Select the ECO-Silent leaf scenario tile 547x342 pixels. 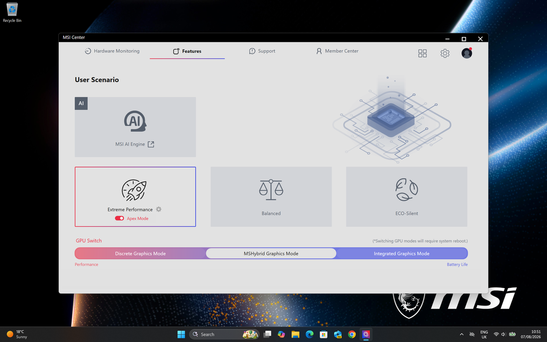pyautogui.click(x=407, y=197)
